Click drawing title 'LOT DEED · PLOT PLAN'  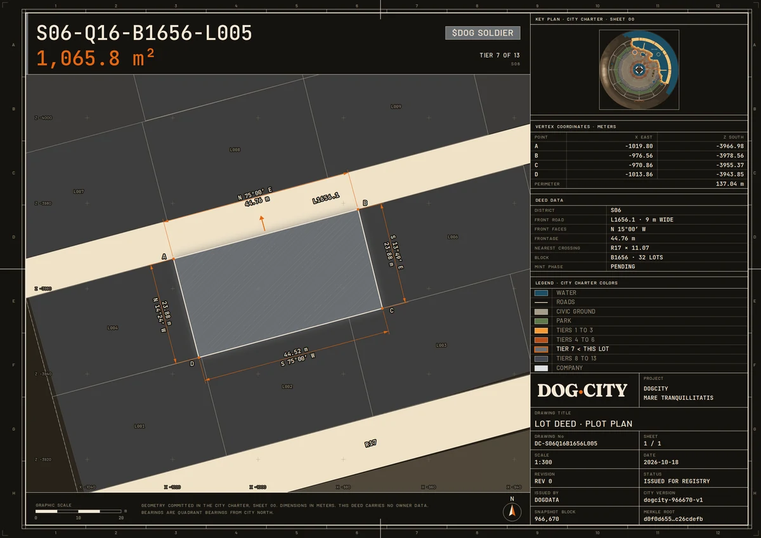(x=583, y=424)
